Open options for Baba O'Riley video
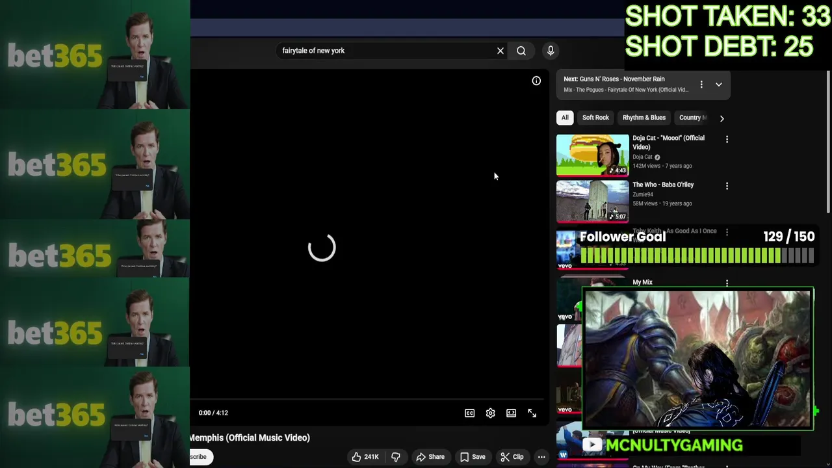Viewport: 832px width, 468px height. pyautogui.click(x=727, y=186)
